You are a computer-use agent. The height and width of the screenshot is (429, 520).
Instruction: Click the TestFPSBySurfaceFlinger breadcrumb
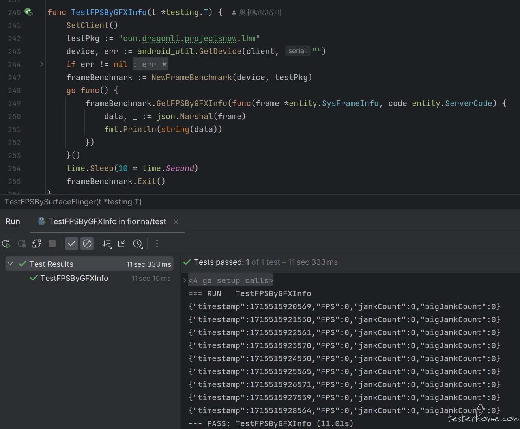[73, 202]
